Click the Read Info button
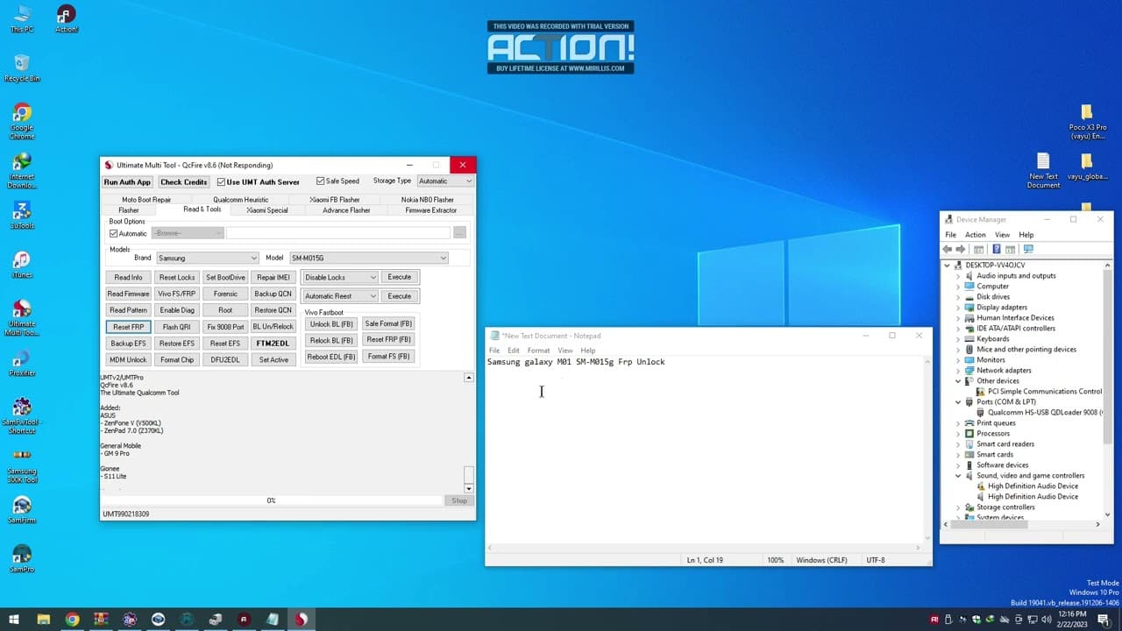The height and width of the screenshot is (631, 1122). click(128, 278)
